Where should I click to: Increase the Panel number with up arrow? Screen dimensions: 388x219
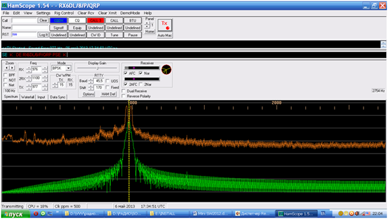[147, 23]
